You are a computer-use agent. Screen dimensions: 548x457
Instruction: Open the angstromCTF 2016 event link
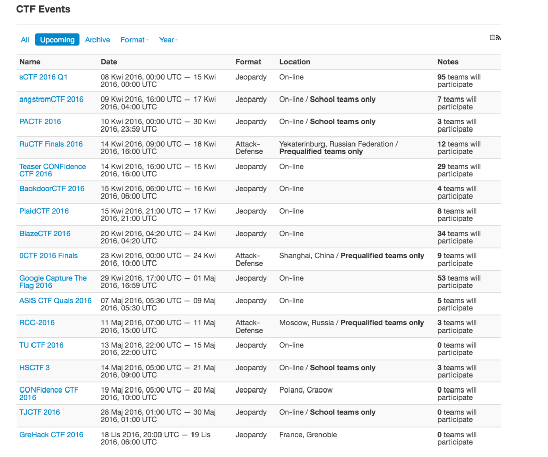click(51, 99)
